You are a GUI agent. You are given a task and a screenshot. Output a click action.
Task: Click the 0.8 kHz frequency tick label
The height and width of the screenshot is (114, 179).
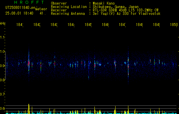click(2, 80)
